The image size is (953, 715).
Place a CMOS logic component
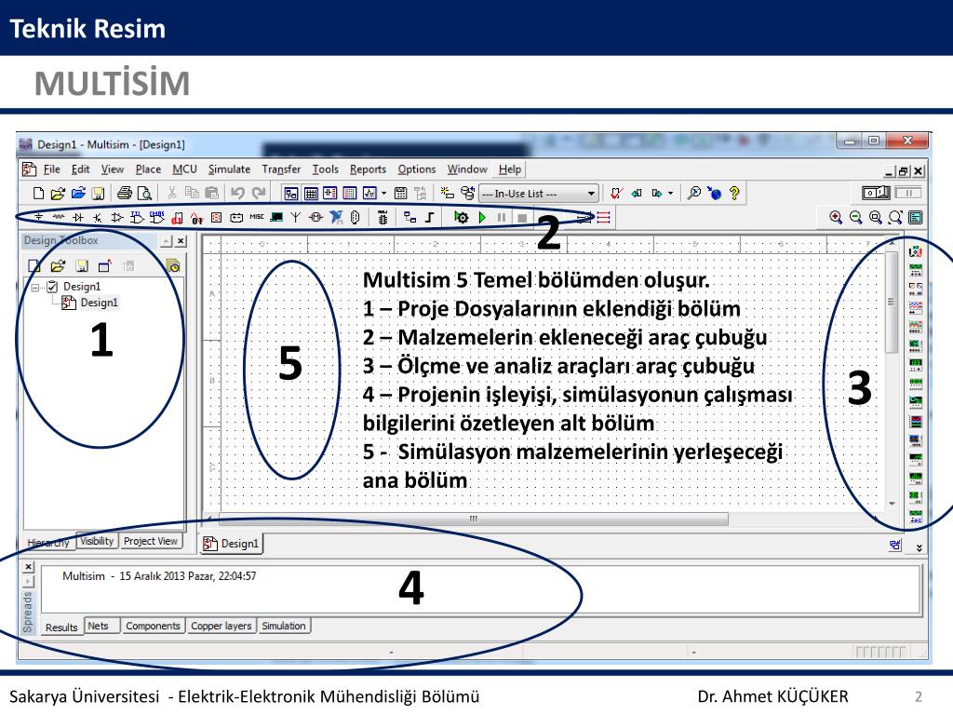pos(156,217)
